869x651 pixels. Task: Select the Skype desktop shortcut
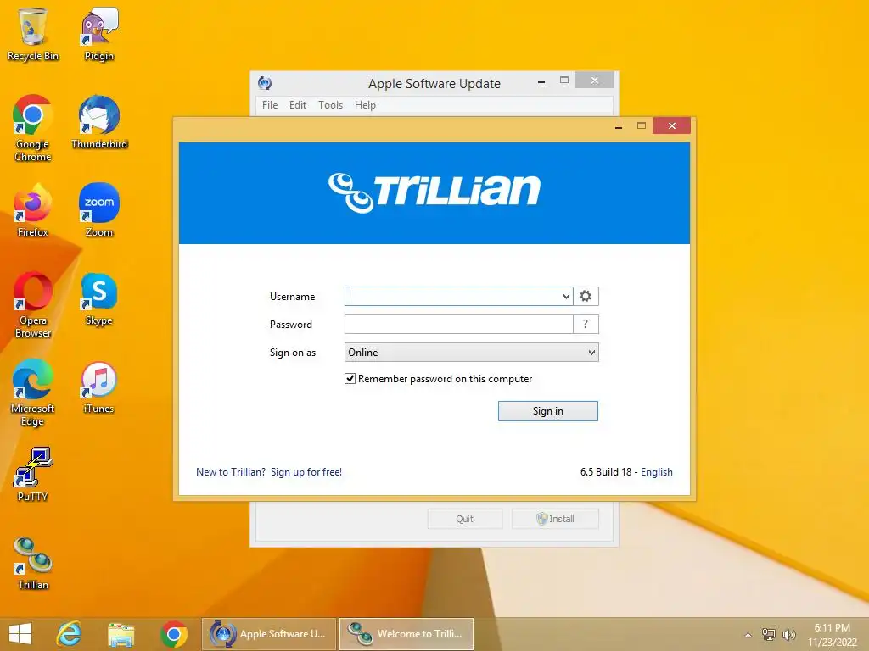(x=99, y=299)
